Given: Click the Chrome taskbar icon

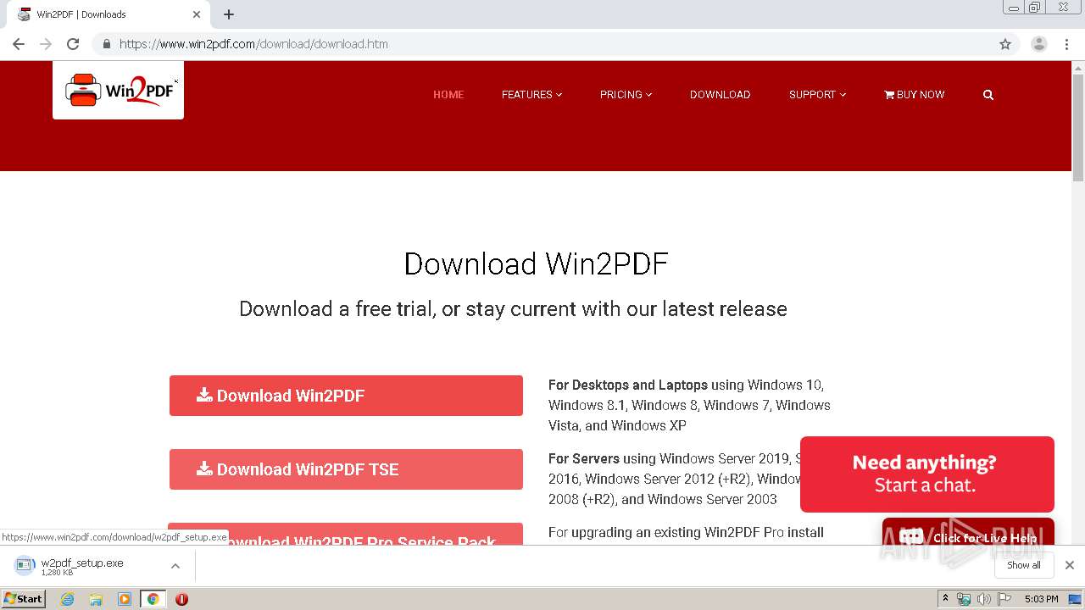Looking at the screenshot, I should click(x=153, y=599).
